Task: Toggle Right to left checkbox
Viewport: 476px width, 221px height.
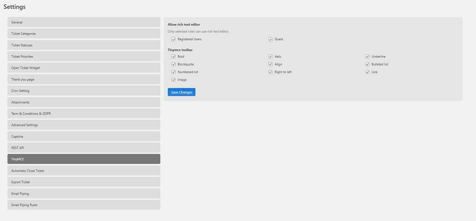Action: pyautogui.click(x=271, y=72)
